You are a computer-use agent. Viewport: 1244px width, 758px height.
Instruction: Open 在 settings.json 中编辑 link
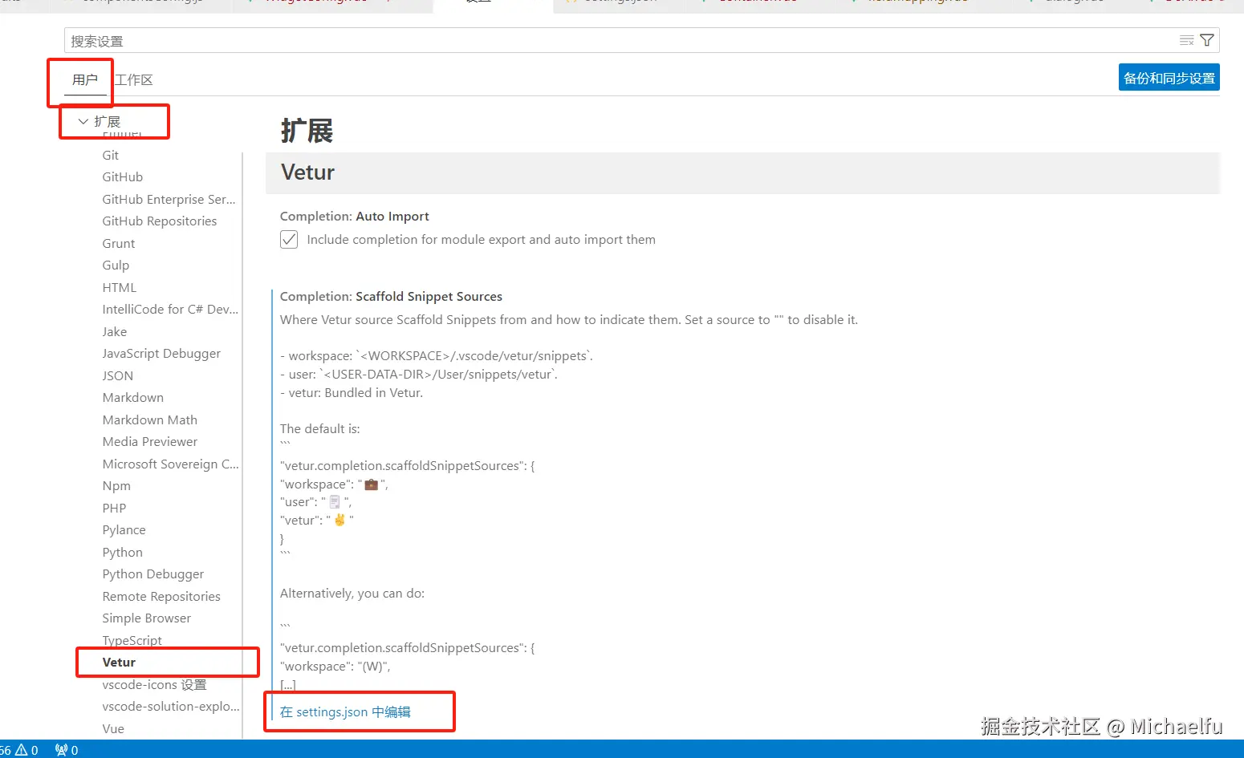pyautogui.click(x=345, y=711)
